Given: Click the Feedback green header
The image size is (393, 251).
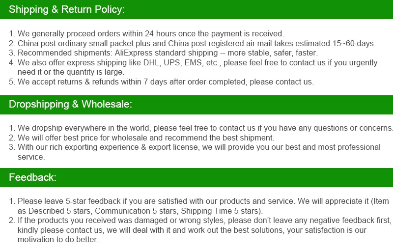Looking at the screenshot, I should (196, 178).
